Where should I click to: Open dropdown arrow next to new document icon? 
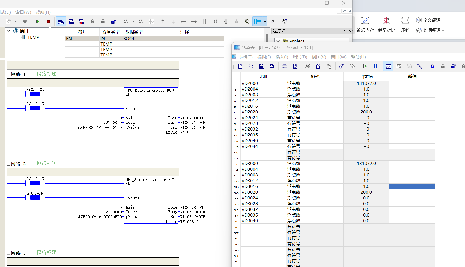coord(15,21)
